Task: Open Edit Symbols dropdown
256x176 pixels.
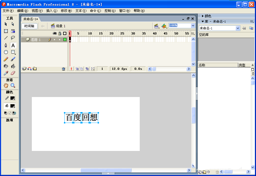Action: pyautogui.click(x=164, y=26)
